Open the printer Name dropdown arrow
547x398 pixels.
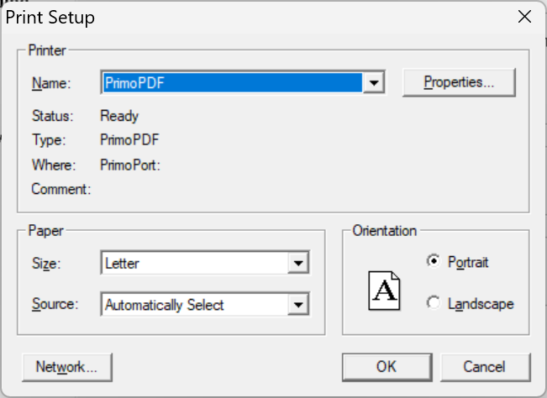pyautogui.click(x=374, y=82)
